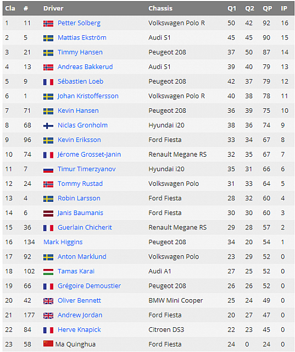This screenshot has height=352, width=295.
Task: Click the Chinese flag beside Ma Quinghua
Action: tap(48, 343)
